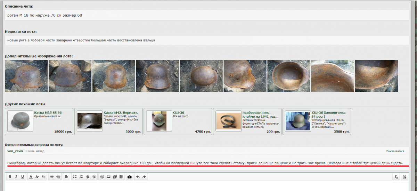417x191 pixels.
Task: Toggle bold formatting in the editor
Action: pyautogui.click(x=10, y=177)
